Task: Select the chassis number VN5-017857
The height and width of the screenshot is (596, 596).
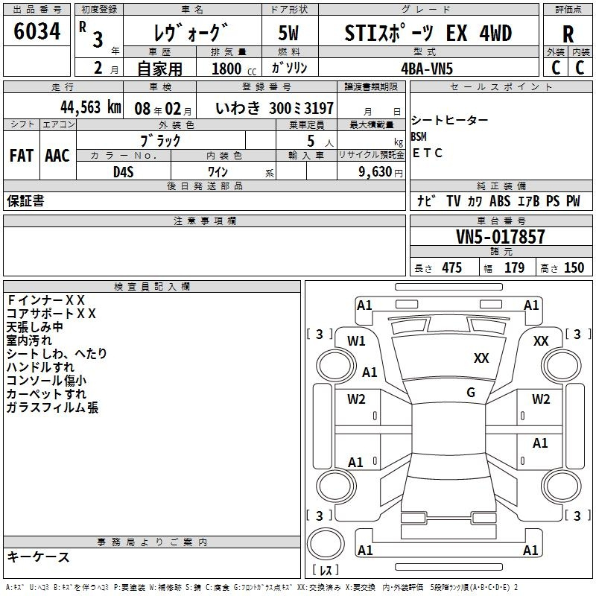Action: click(500, 238)
